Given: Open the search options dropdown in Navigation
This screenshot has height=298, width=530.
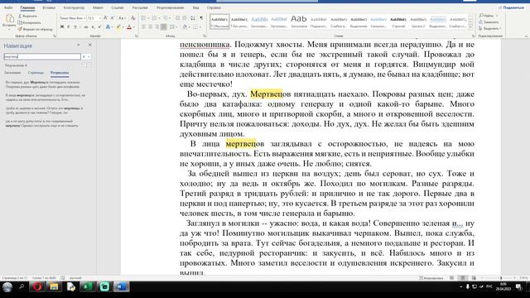Looking at the screenshot, I should 89,57.
